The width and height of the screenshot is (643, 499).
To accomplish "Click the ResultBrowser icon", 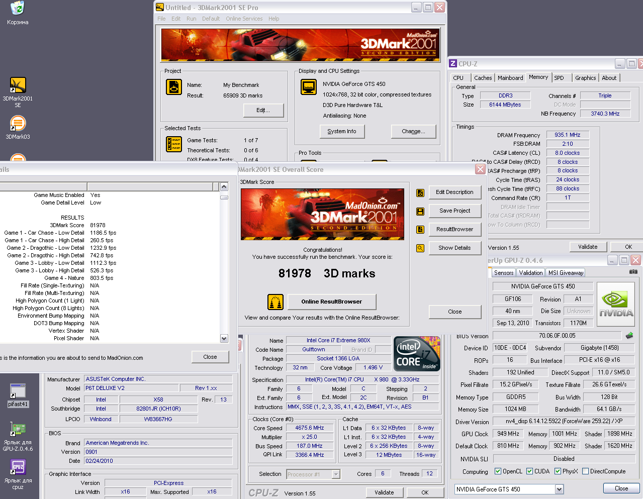I will (x=420, y=230).
